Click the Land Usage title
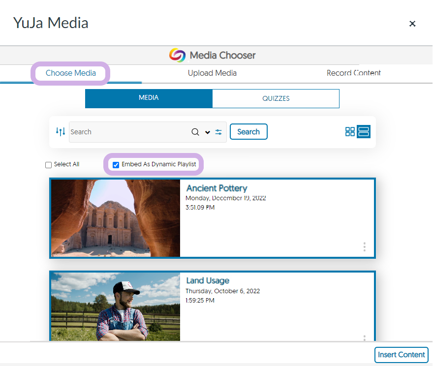The height and width of the screenshot is (366, 433). pyautogui.click(x=208, y=281)
